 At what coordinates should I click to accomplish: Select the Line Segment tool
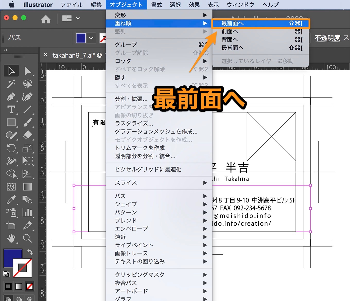pos(28,109)
